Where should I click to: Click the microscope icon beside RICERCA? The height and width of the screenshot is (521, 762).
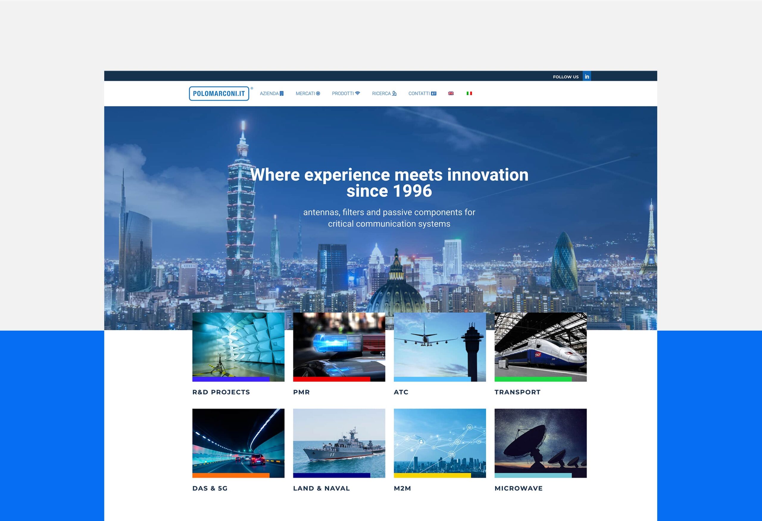point(394,94)
